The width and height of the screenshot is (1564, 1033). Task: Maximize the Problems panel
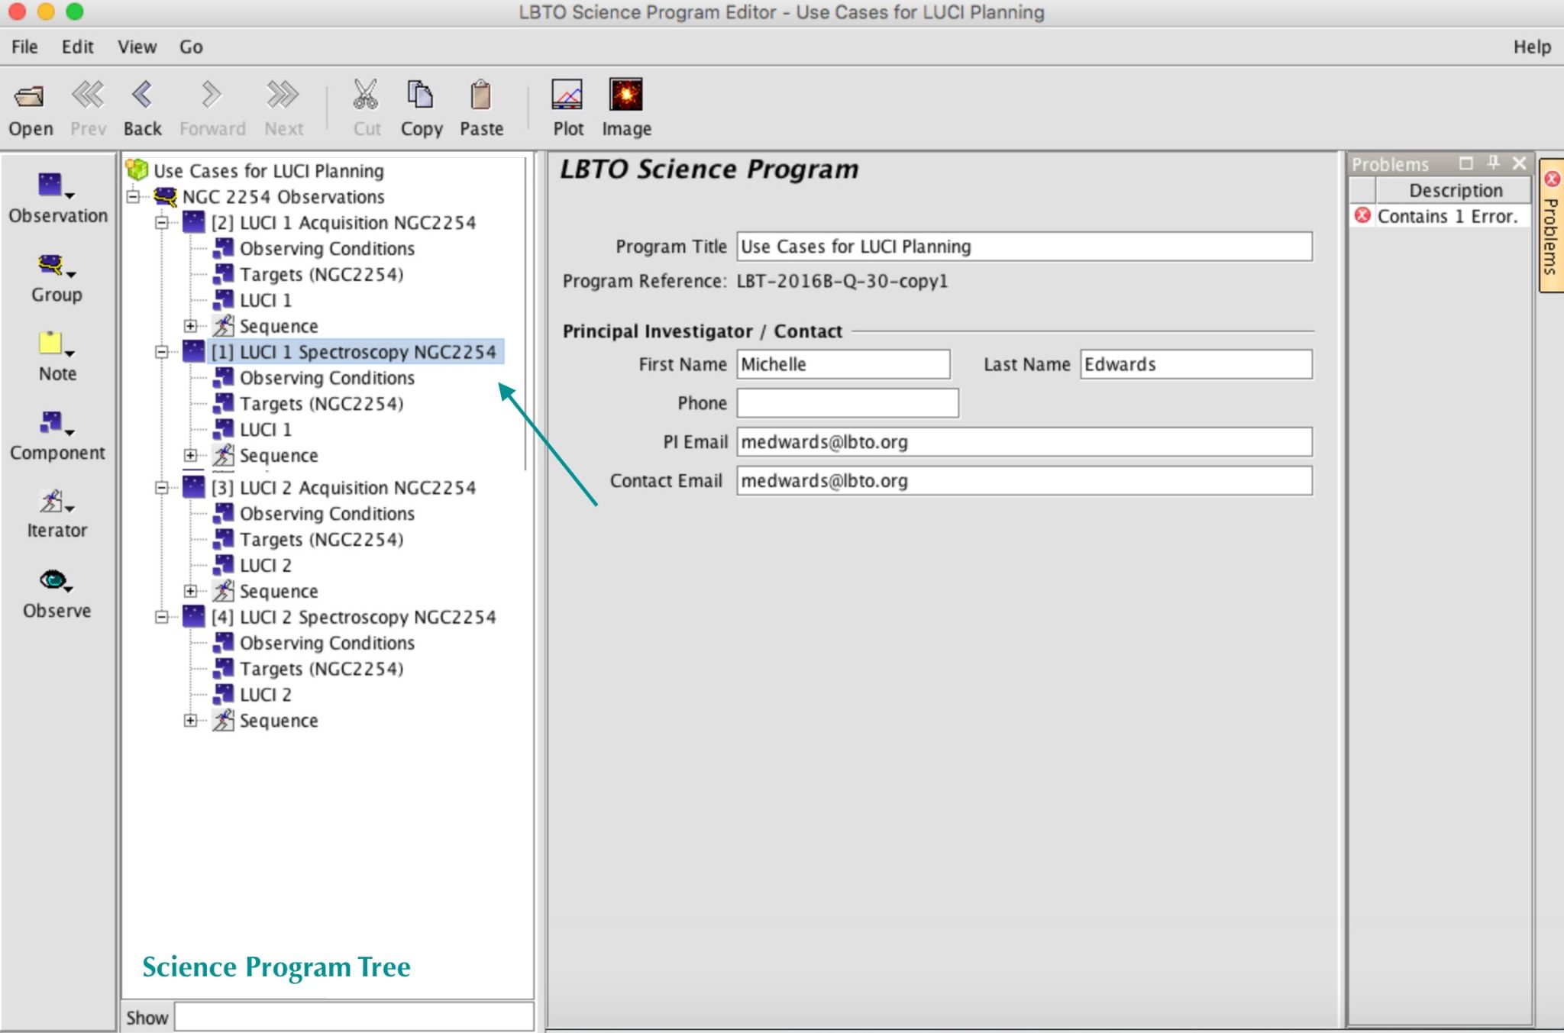pos(1465,163)
